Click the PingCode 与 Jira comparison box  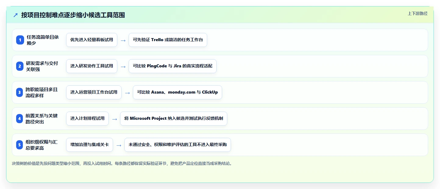pyautogui.click(x=172, y=66)
